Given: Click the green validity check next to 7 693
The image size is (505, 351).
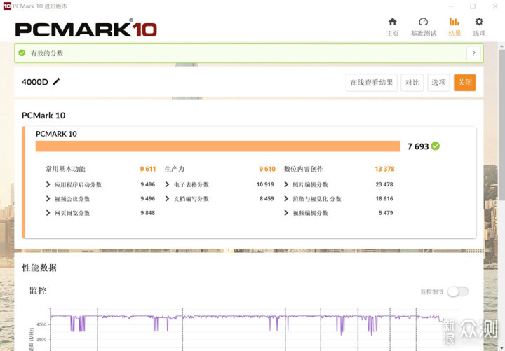Looking at the screenshot, I should (436, 146).
